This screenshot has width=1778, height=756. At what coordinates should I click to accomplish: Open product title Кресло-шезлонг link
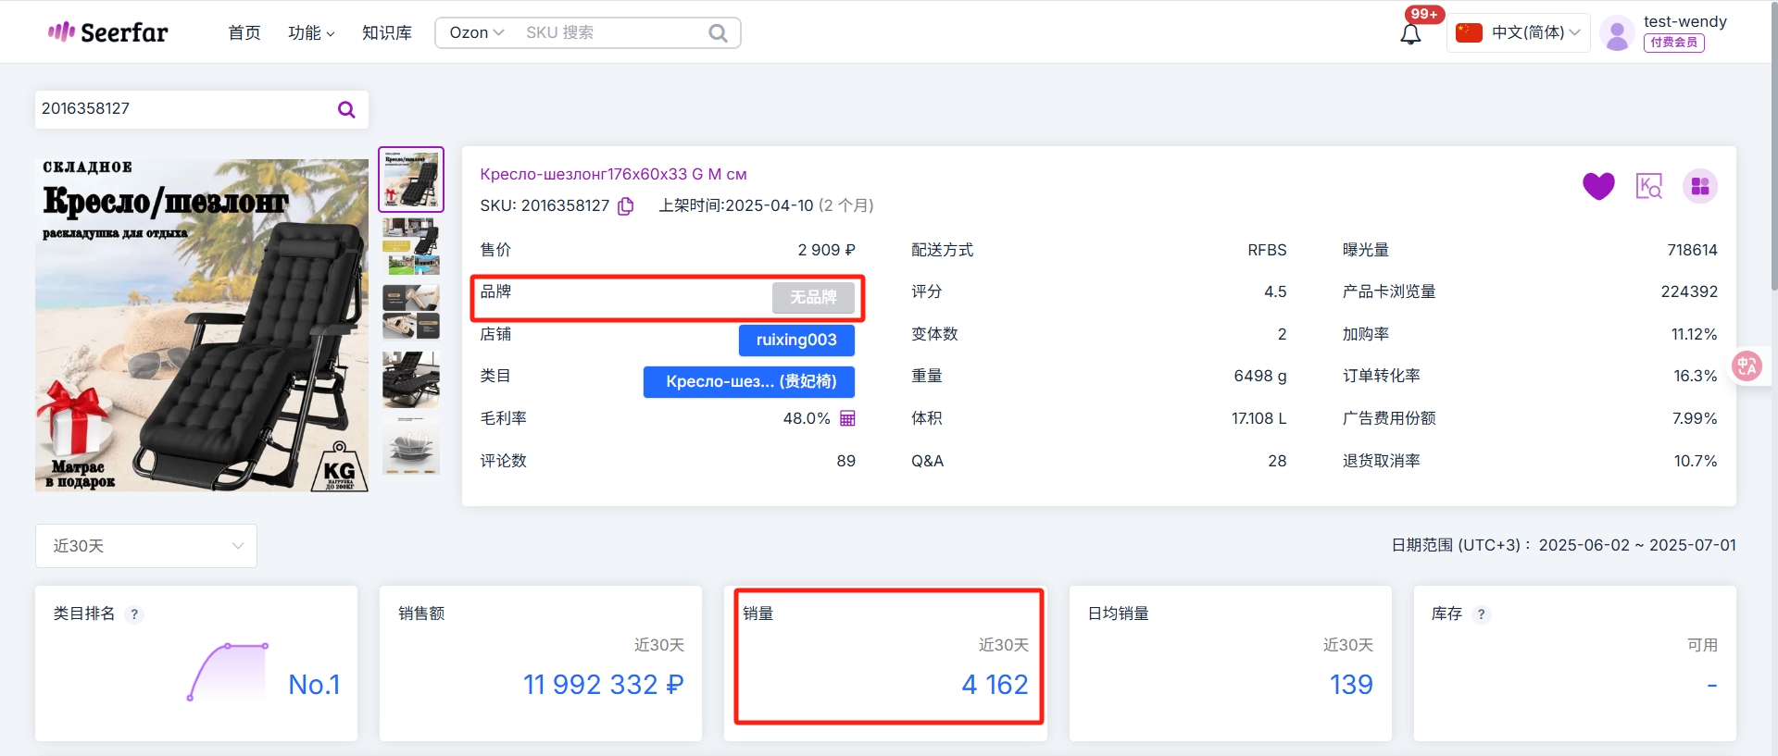613,174
